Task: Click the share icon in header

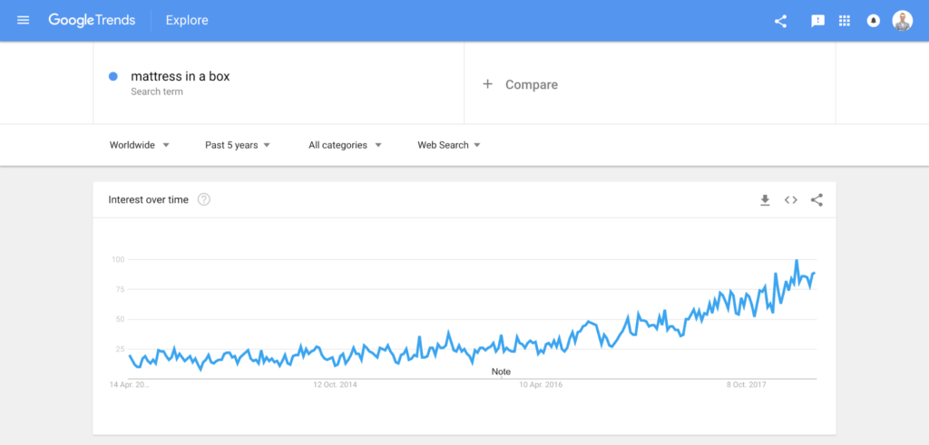Action: 780,21
